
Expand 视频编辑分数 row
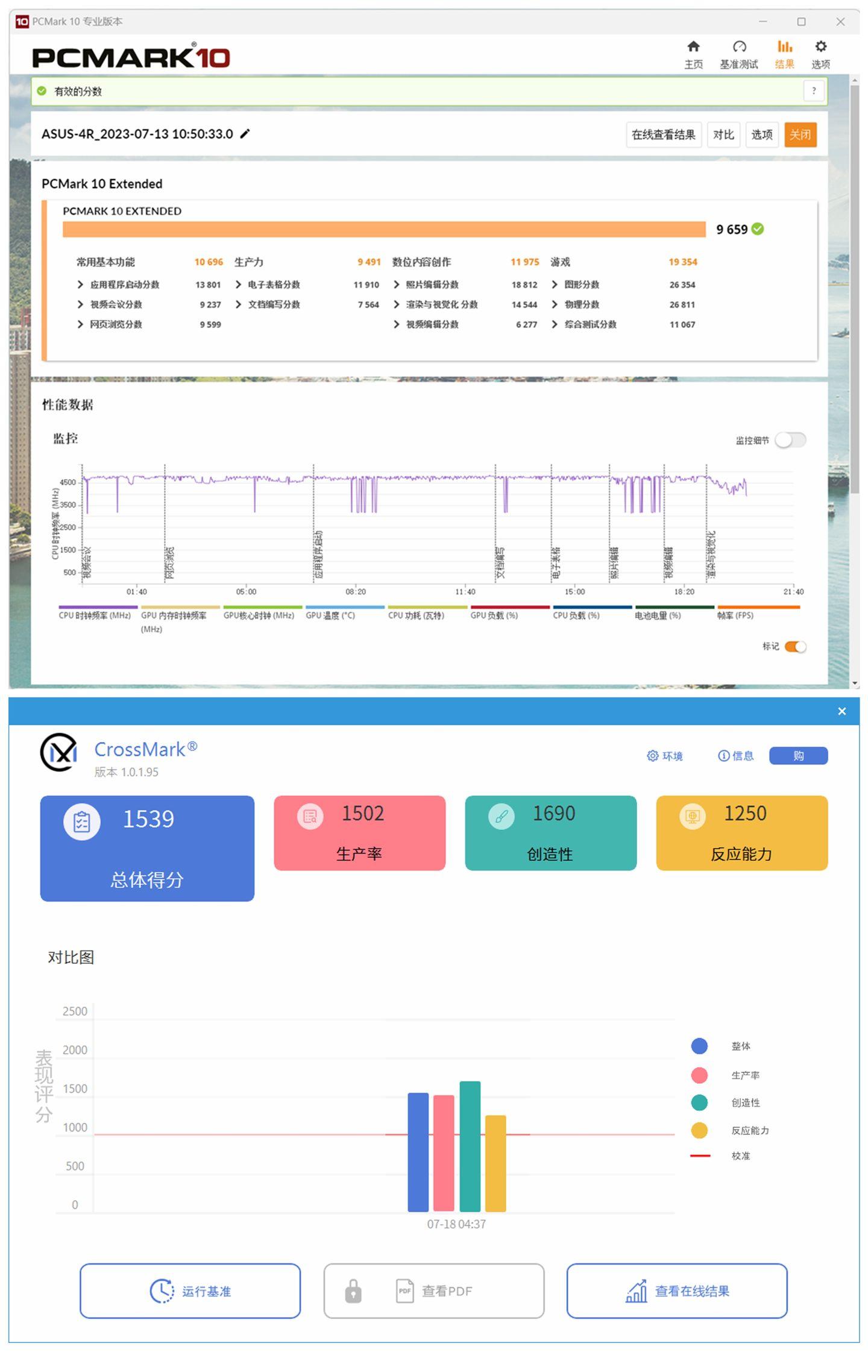tap(396, 324)
